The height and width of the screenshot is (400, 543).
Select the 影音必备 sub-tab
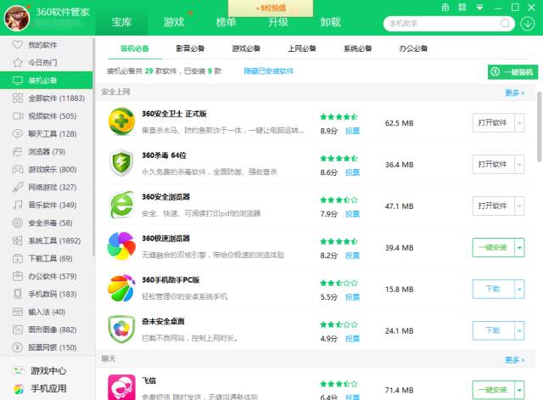pos(190,48)
